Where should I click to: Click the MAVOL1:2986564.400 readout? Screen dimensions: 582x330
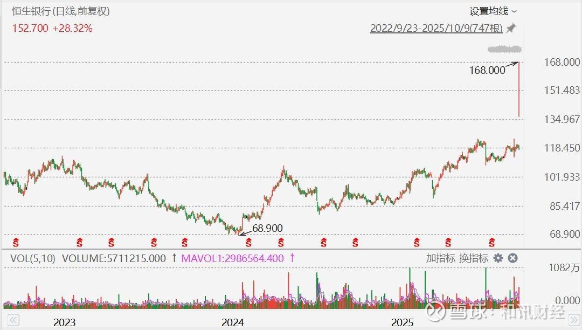point(232,258)
